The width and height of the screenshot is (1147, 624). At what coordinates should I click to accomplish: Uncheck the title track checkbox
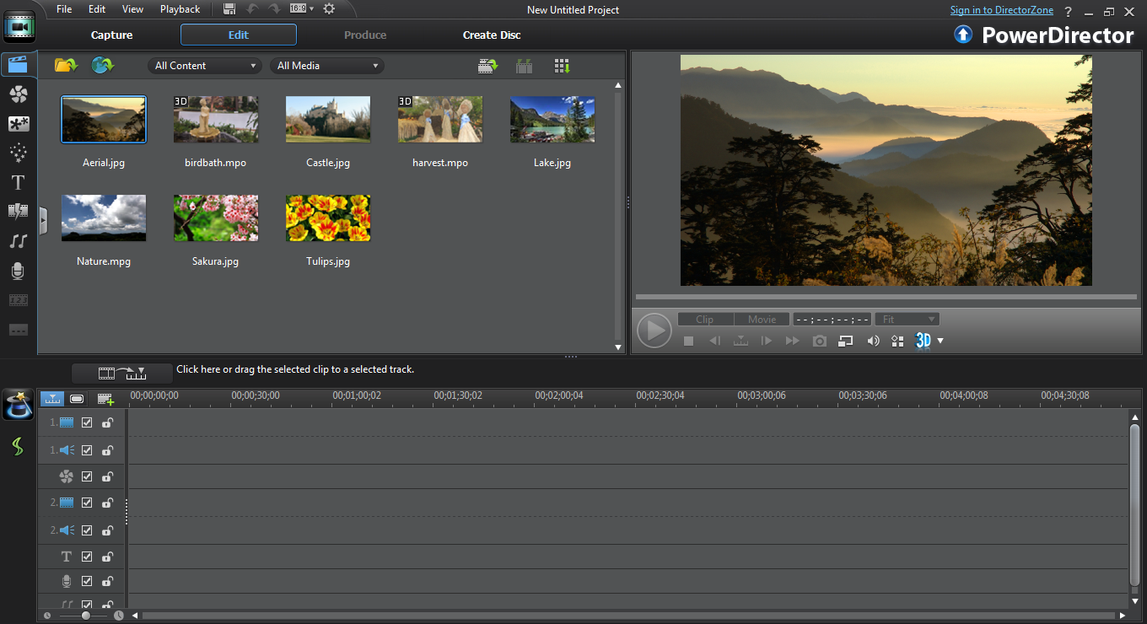click(x=87, y=557)
